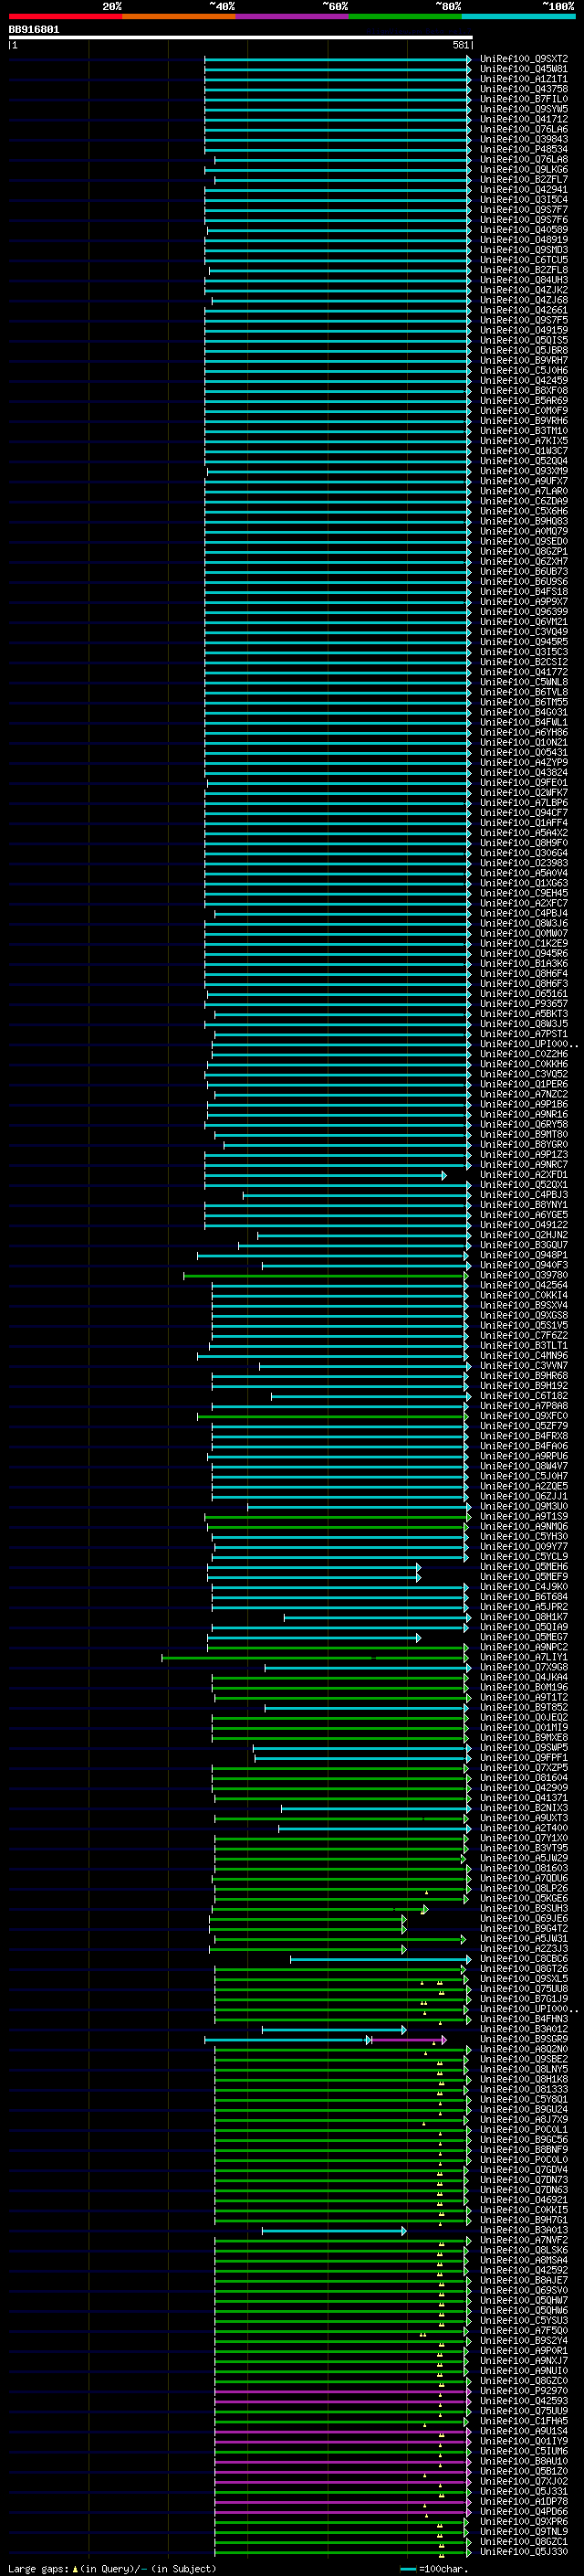Select hit label UniRef100_Q42564
The height and width of the screenshot is (2576, 584).
pyautogui.click(x=524, y=1286)
